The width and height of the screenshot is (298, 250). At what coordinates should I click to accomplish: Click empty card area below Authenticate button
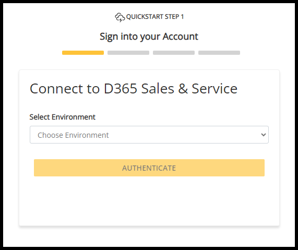coord(149,200)
